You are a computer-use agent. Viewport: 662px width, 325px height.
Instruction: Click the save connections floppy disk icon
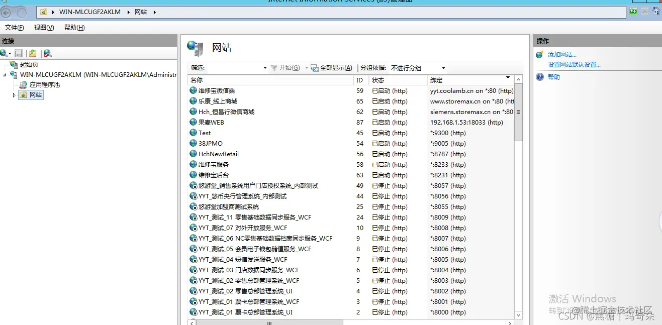point(19,53)
